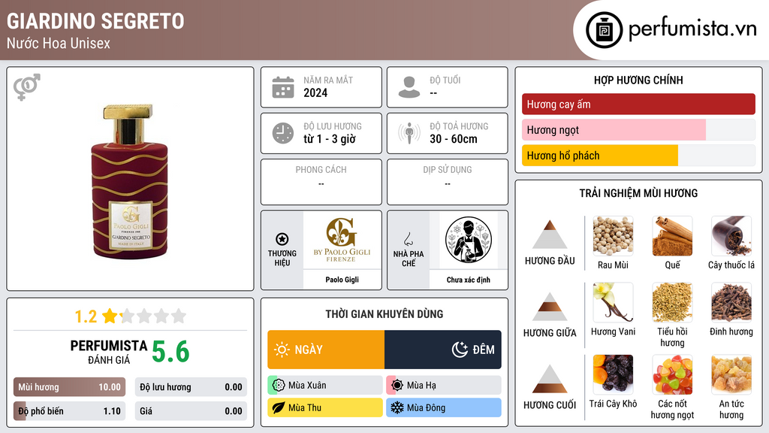Click the projection value 30 - 60cm

point(453,139)
